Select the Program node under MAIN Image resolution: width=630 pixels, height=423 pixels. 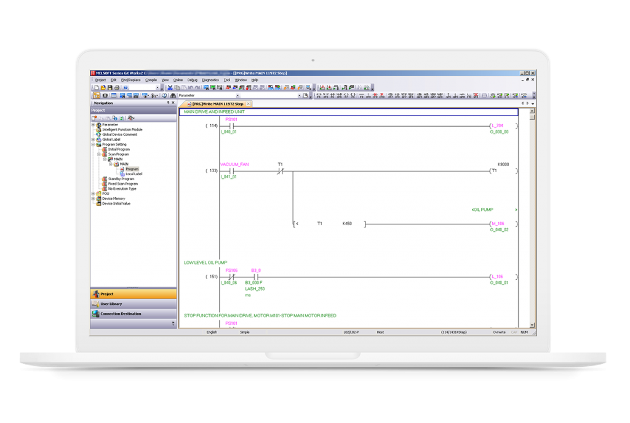tap(131, 168)
